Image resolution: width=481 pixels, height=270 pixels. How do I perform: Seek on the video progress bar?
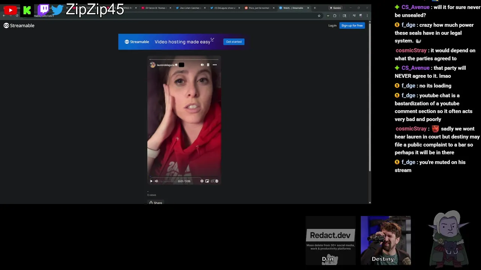coord(184,177)
